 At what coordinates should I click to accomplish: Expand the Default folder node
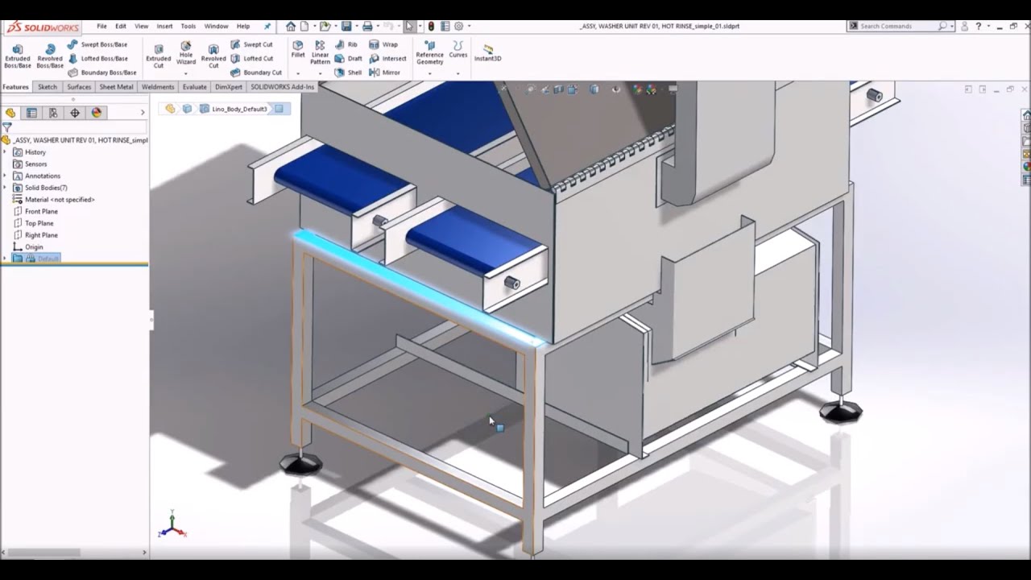point(6,259)
